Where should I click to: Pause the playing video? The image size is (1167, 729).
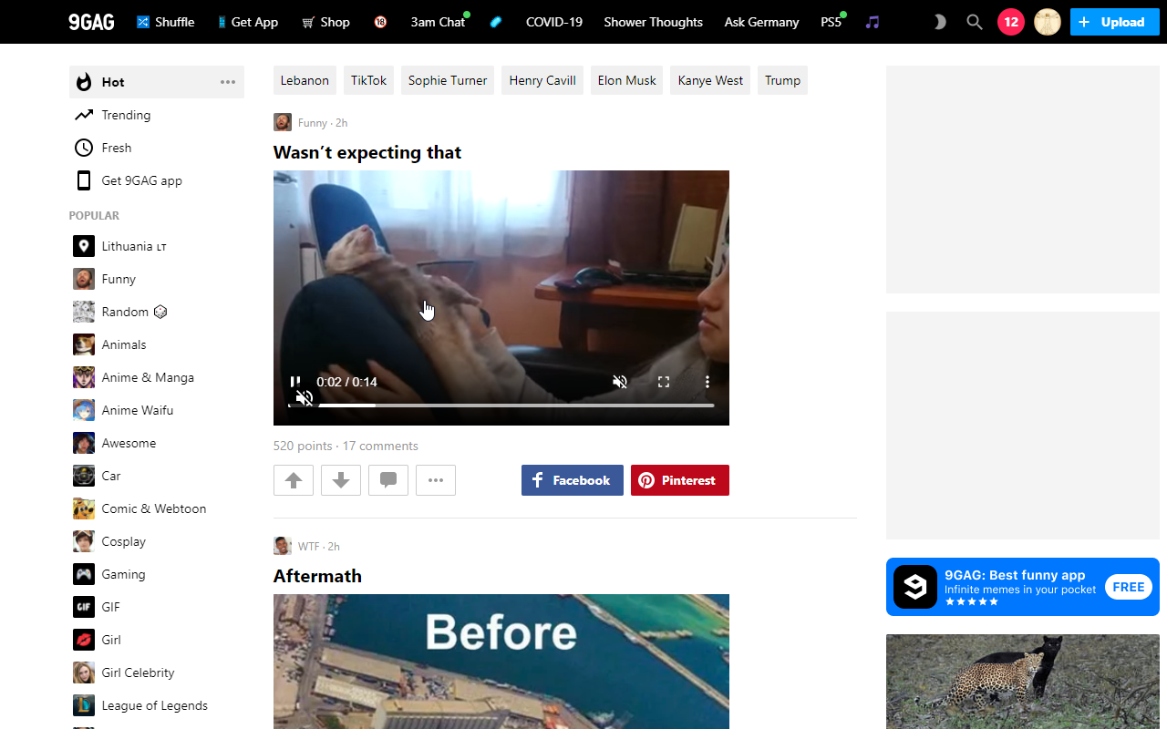295,382
